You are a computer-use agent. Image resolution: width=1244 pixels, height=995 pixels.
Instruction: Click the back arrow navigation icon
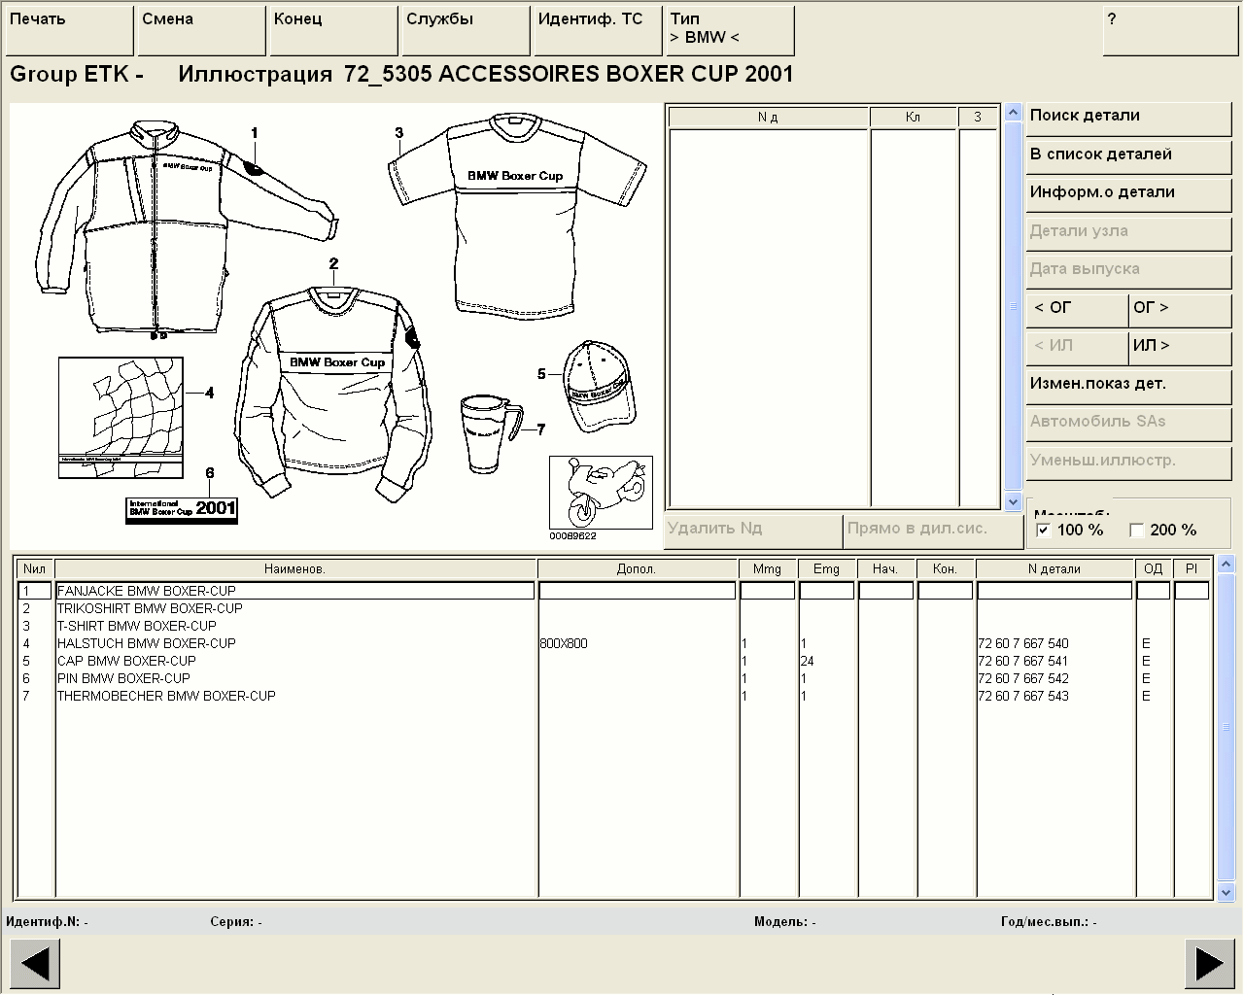35,964
